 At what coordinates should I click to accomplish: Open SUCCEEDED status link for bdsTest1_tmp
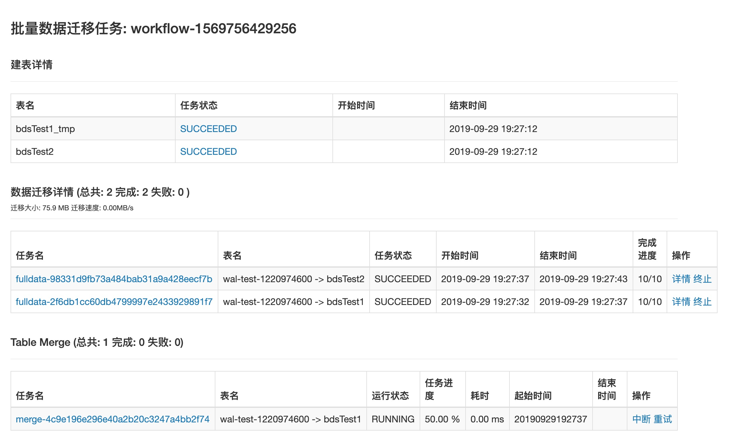click(x=208, y=129)
